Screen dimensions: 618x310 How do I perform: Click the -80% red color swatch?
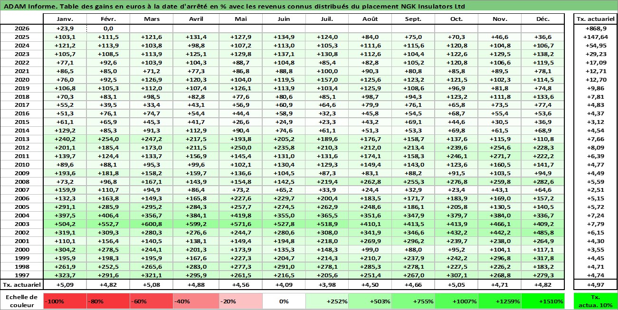coord(108,301)
